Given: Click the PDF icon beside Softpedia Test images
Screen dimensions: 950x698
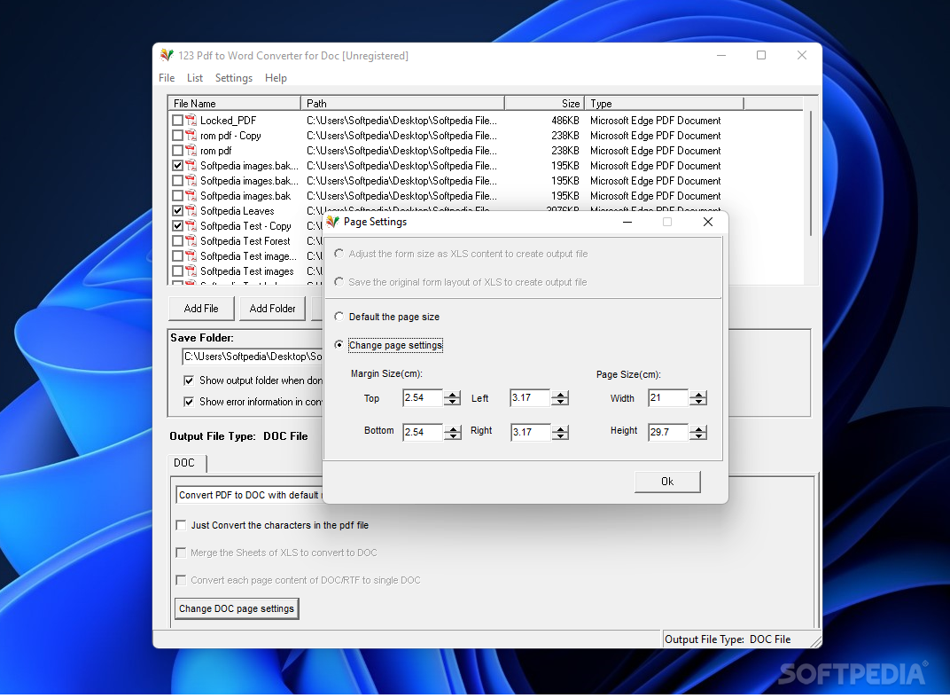Looking at the screenshot, I should pyautogui.click(x=191, y=271).
